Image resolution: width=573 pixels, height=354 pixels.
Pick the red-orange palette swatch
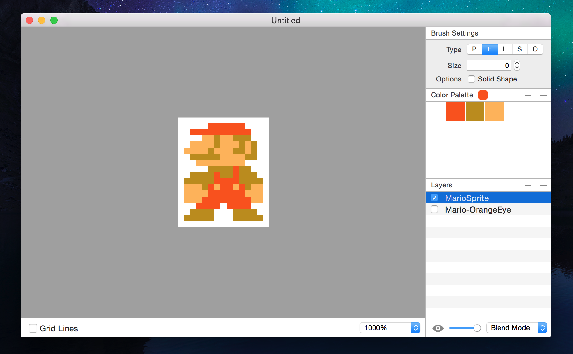[x=455, y=111]
